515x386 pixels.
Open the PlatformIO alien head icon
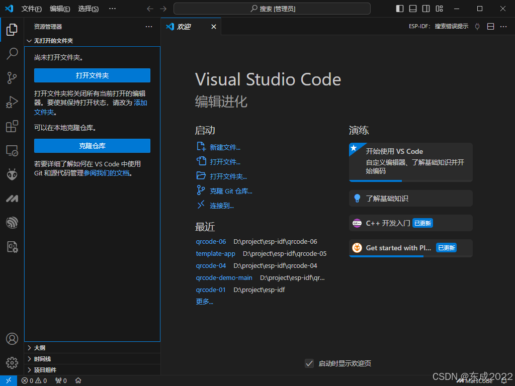coord(12,174)
